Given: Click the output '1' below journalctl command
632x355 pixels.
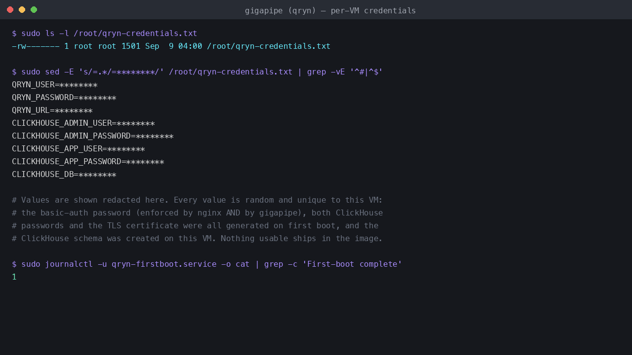Looking at the screenshot, I should [x=14, y=277].
